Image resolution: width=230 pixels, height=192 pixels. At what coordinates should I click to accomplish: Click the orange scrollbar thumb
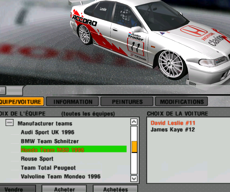point(134,147)
